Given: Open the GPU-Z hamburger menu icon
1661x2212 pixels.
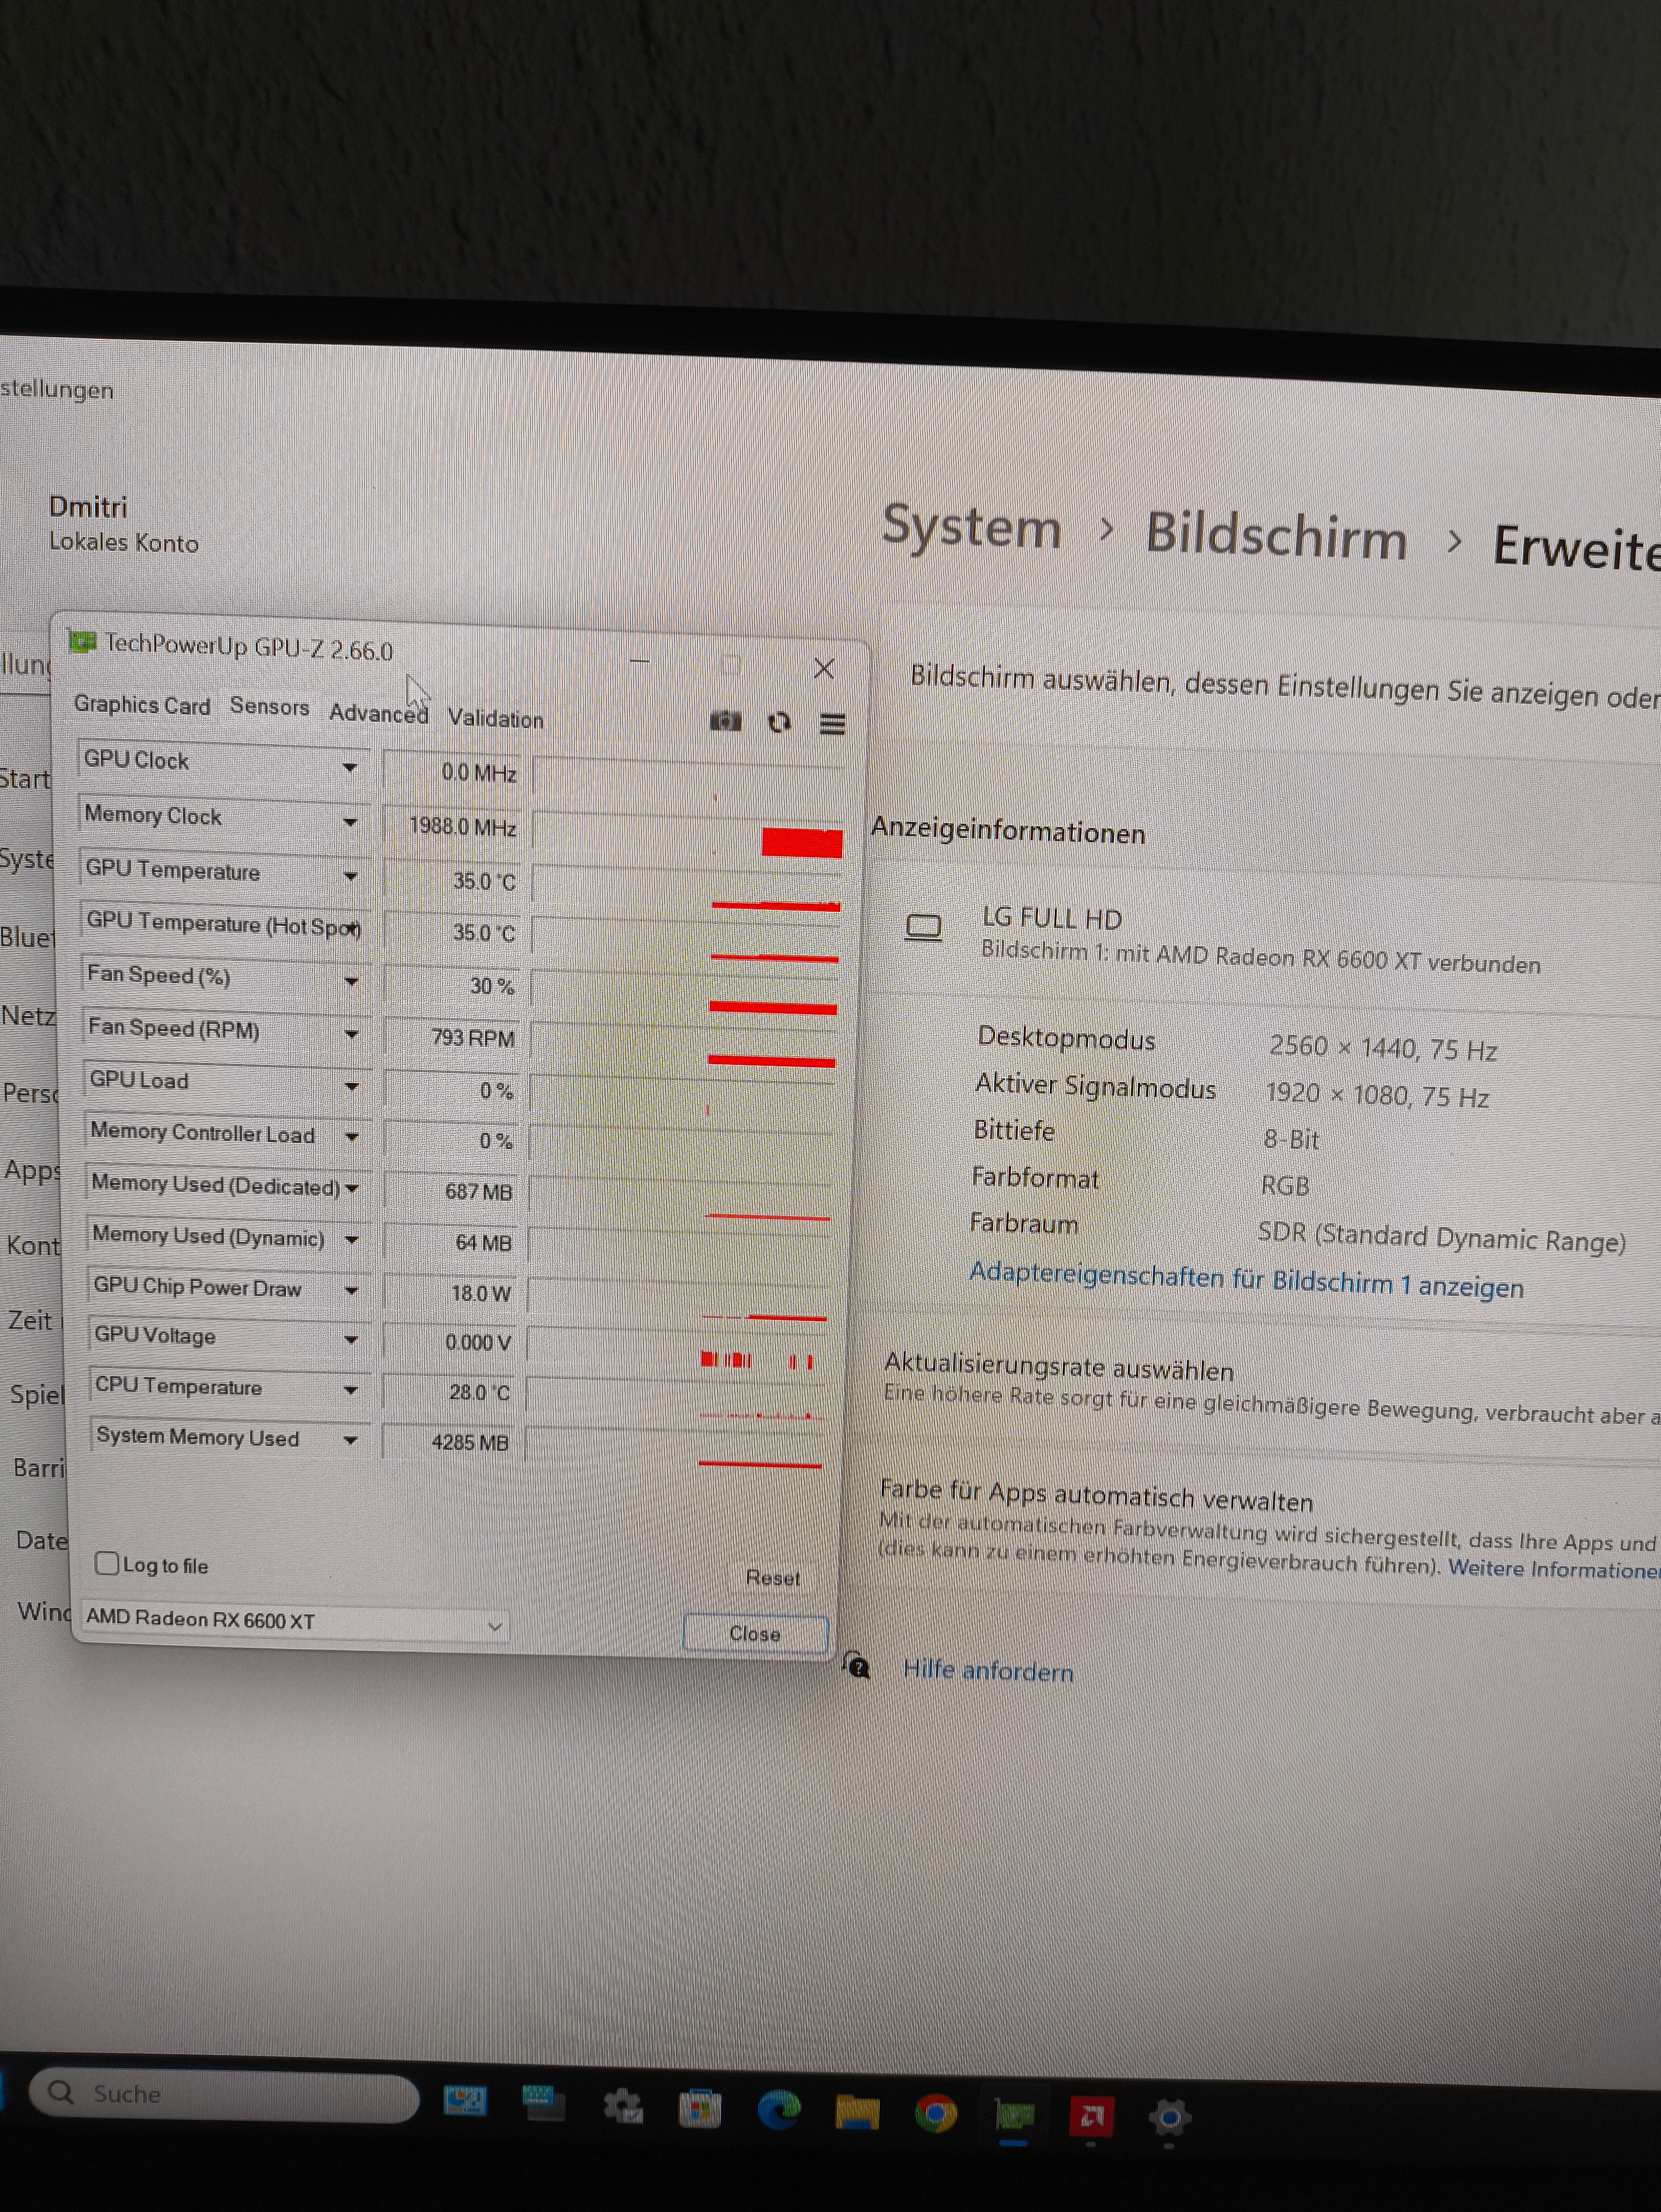Looking at the screenshot, I should click(x=832, y=723).
